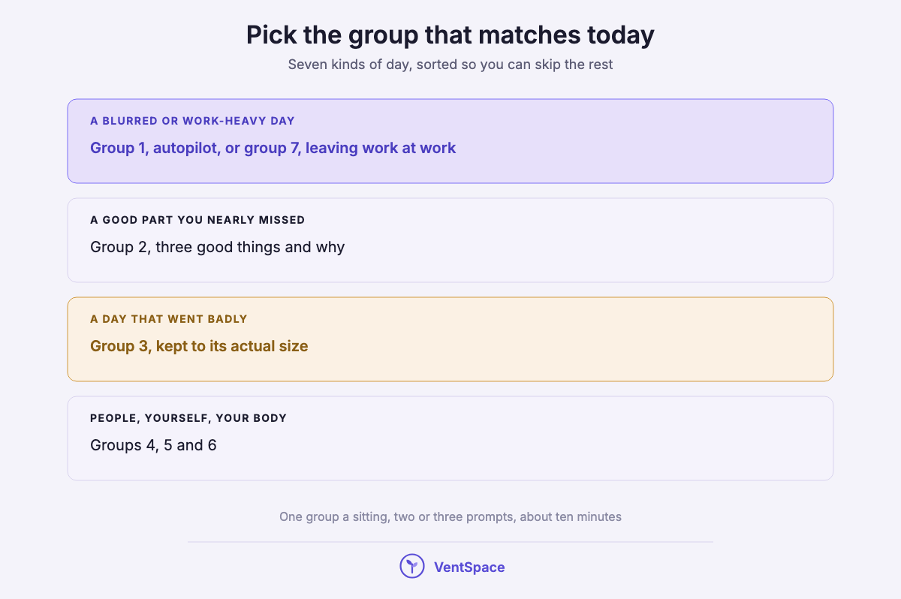Screen dimensions: 901x599
Task: Open the "Groups 4, 5 and 6" option
Action: (153, 445)
